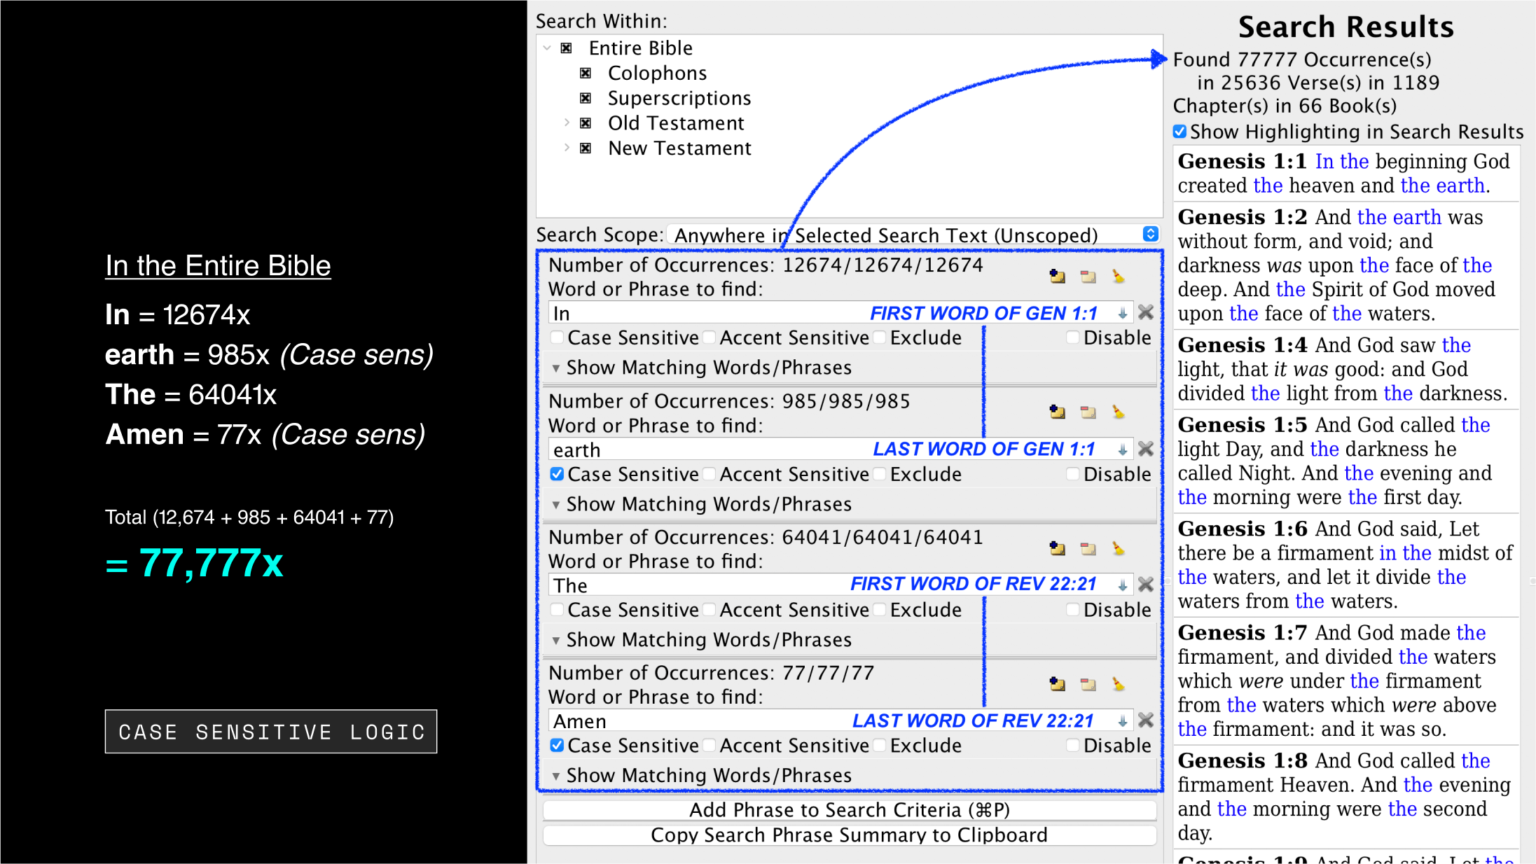
Task: Click Add Phrase to Search Criteria button
Action: coord(849,810)
